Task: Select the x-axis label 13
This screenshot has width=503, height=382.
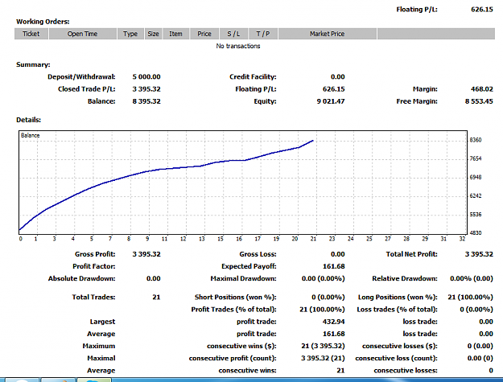Action: pyautogui.click(x=202, y=239)
